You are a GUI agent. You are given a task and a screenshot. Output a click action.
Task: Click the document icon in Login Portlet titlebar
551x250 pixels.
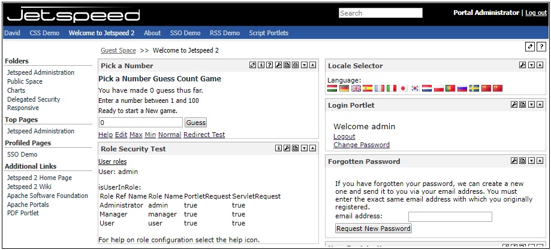[523, 105]
